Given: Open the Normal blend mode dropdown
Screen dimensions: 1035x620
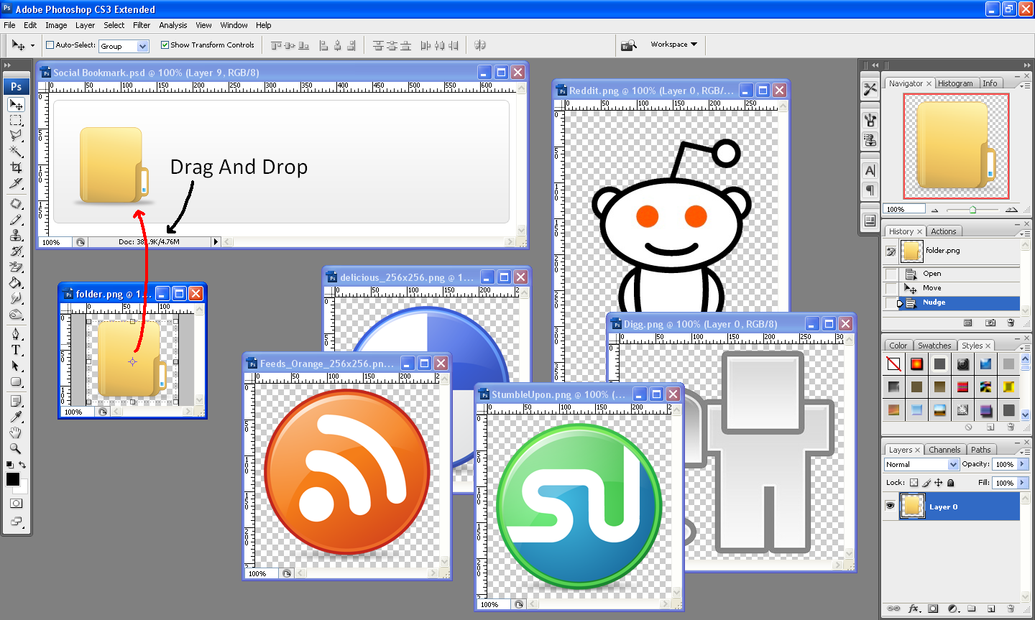Looking at the screenshot, I should pos(922,465).
